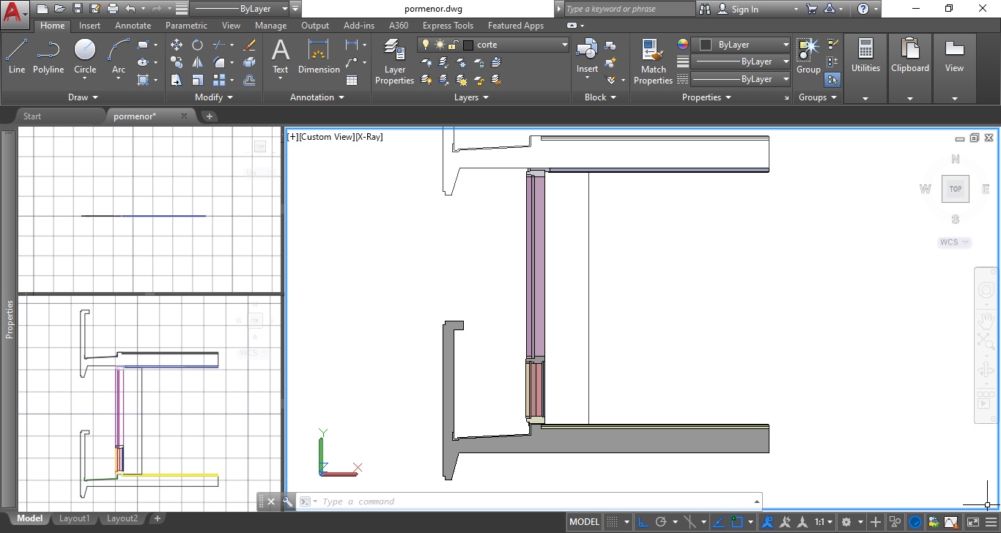This screenshot has width=1001, height=533.
Task: Insert a Table from Annotation panel
Action: click(x=352, y=80)
